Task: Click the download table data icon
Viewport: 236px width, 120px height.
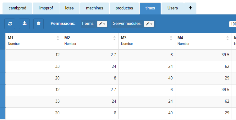Action: pos(24,24)
